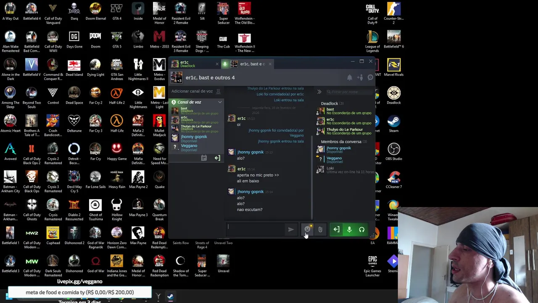Select the Cuphead desktop icon
Viewport: 538px width, 303px height.
pyautogui.click(x=53, y=236)
